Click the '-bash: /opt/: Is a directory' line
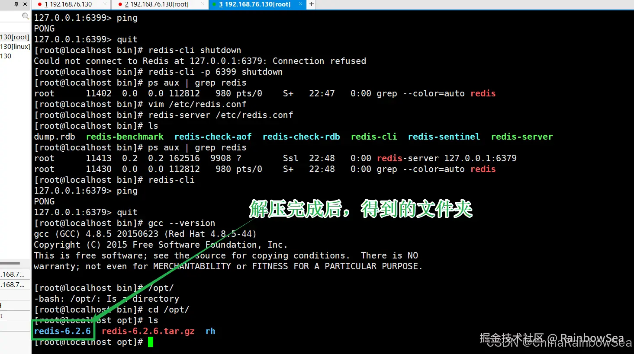Image resolution: width=634 pixels, height=354 pixels. pos(106,299)
